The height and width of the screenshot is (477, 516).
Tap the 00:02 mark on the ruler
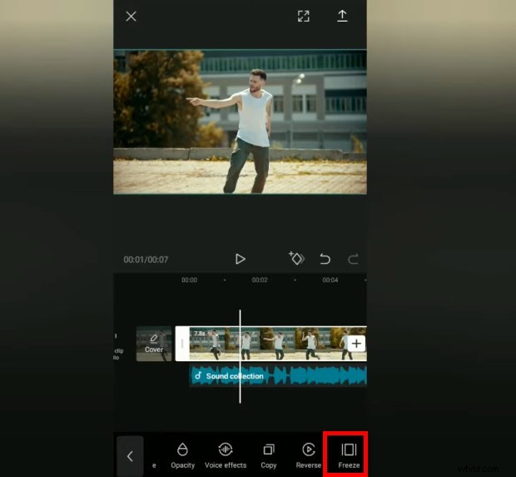(260, 280)
